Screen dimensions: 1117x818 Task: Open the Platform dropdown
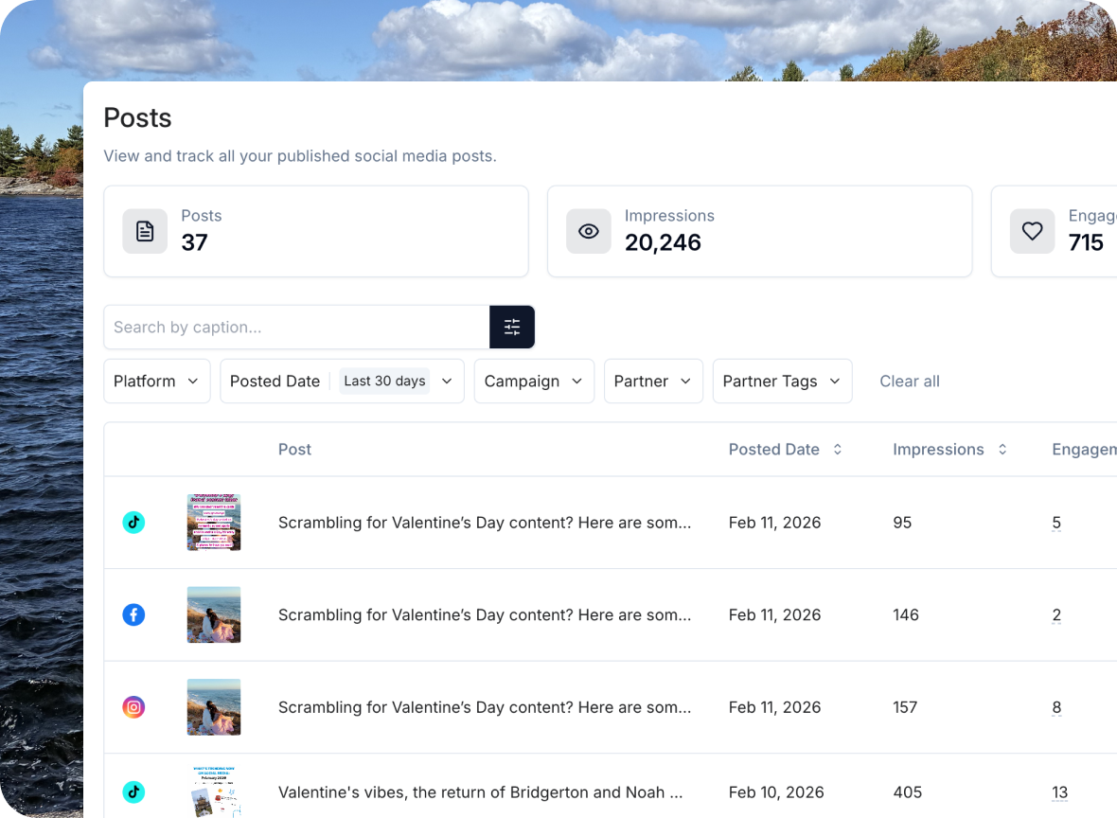tap(156, 381)
